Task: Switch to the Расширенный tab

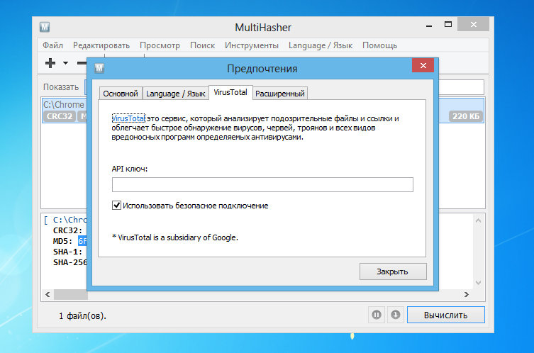Action: (x=280, y=94)
